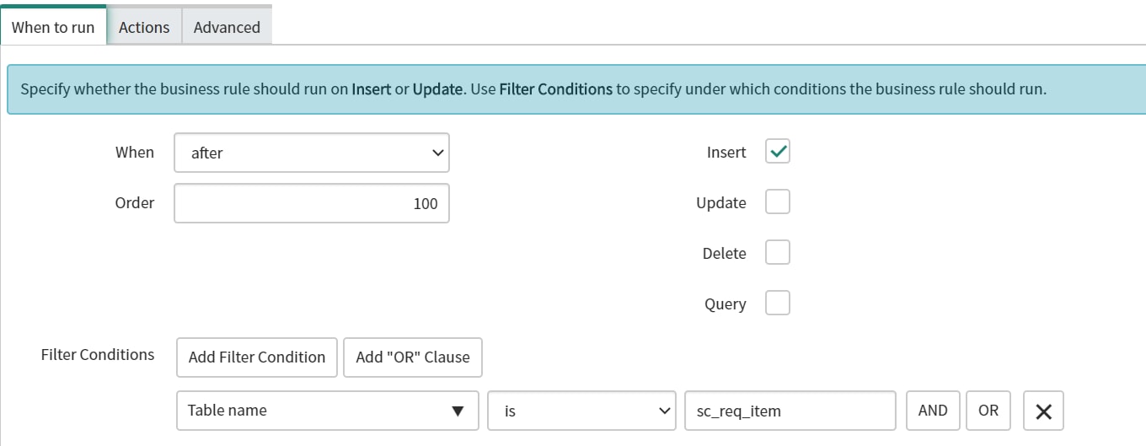Open the "is" operator dropdown

582,411
